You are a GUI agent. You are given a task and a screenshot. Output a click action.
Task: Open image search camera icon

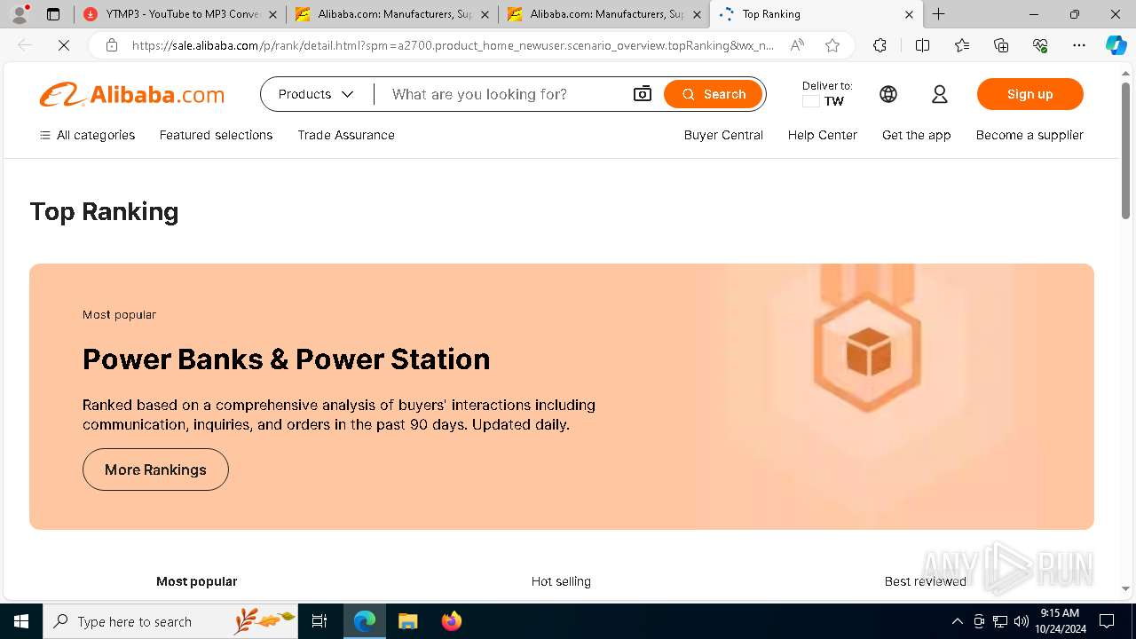point(643,94)
